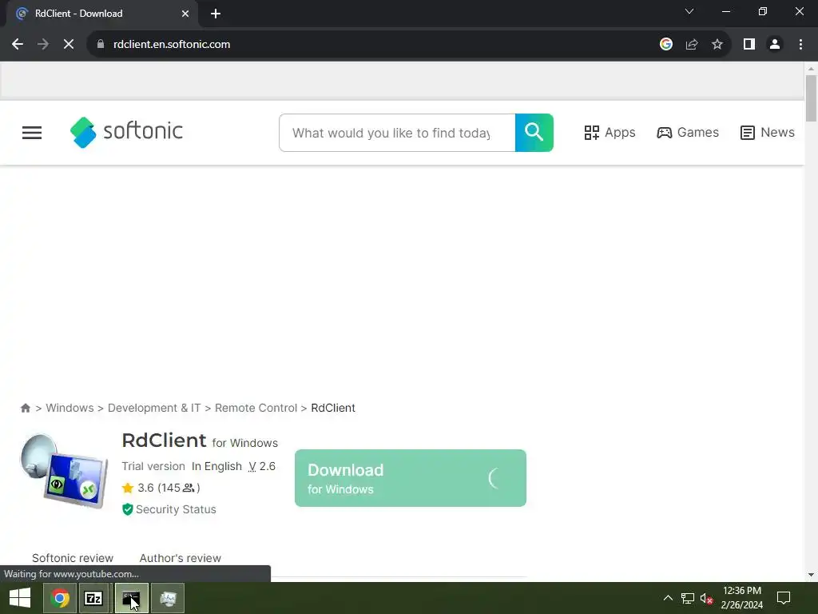Open the Softonic hamburger menu
This screenshot has height=614, width=818.
tap(32, 133)
